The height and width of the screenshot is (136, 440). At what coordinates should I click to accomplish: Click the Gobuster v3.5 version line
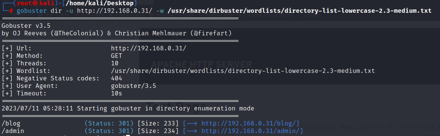coord(26,26)
